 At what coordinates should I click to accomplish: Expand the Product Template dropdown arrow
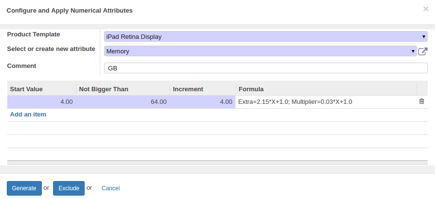[x=424, y=36]
